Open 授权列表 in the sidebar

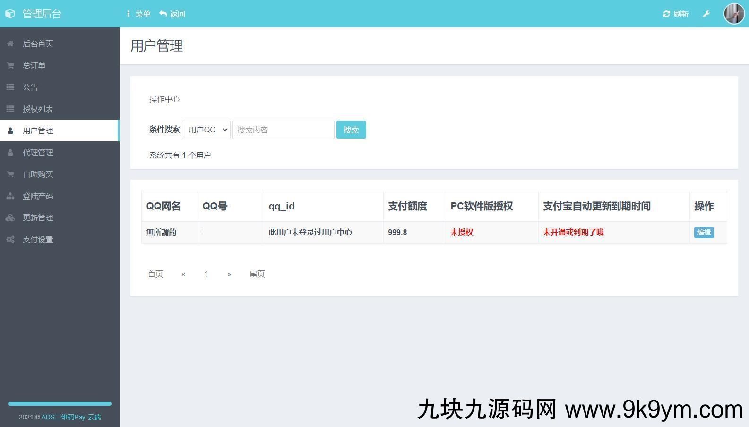[38, 109]
